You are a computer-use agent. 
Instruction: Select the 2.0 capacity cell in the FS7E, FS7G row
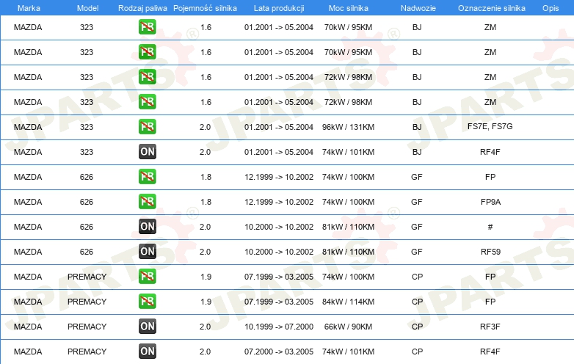tap(205, 127)
